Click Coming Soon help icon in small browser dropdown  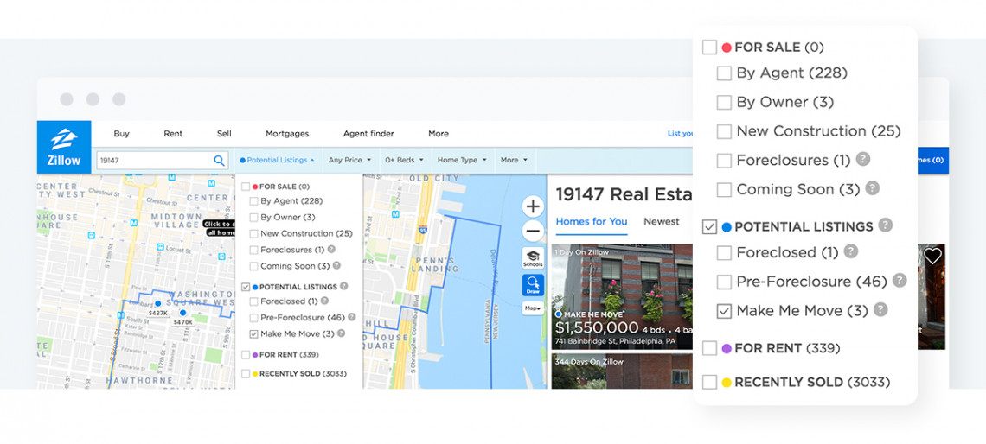point(336,266)
